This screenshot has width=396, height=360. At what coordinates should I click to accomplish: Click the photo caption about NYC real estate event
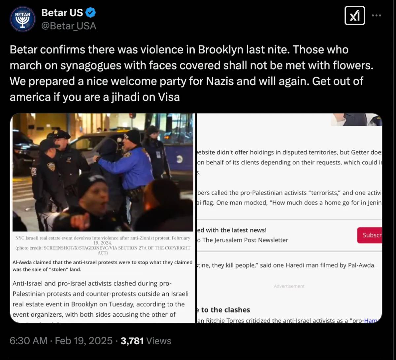tap(103, 245)
